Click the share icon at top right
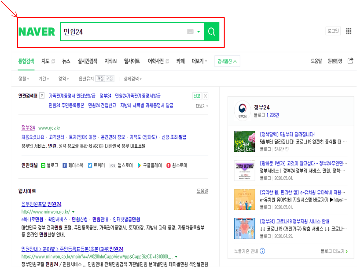 (x=350, y=61)
